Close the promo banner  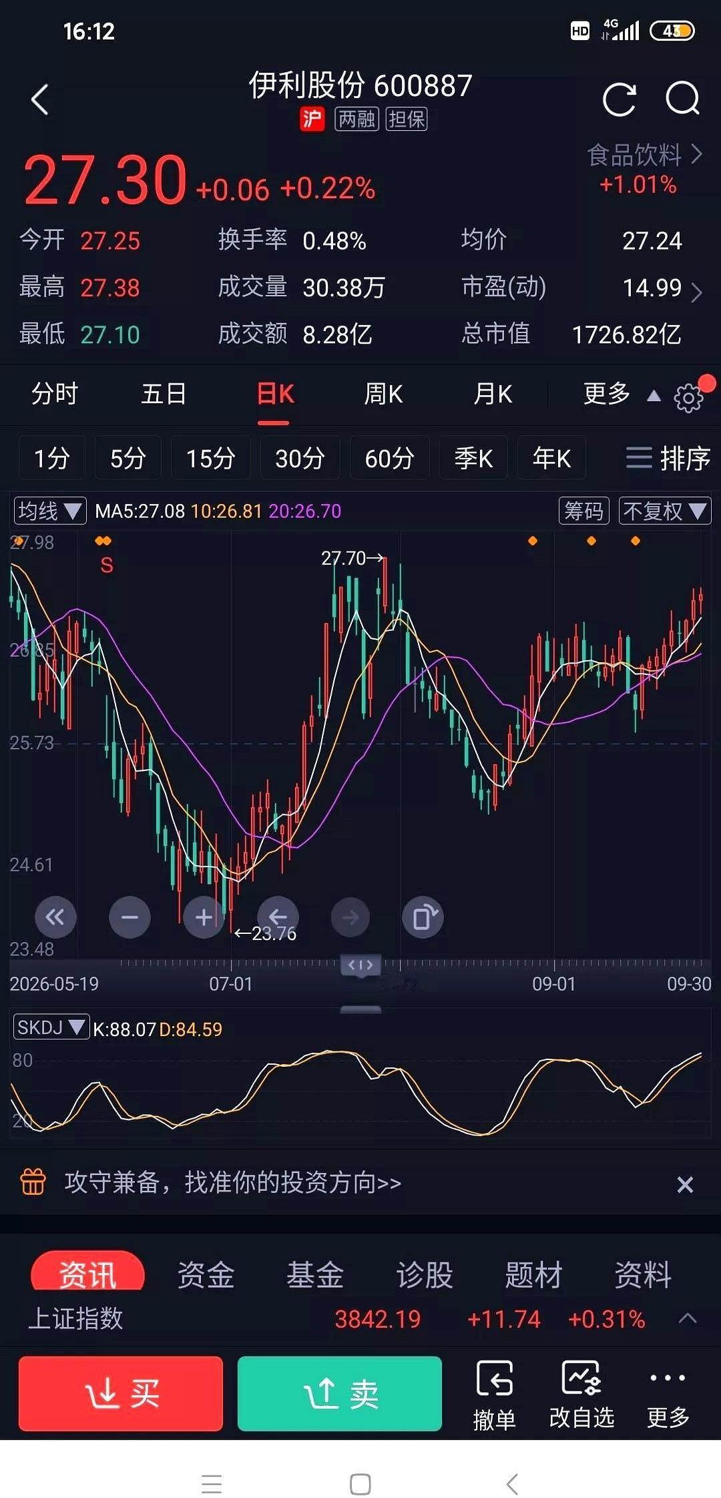point(685,1184)
